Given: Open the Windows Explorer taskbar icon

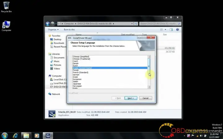Looking at the screenshot, I should click(x=26, y=135).
